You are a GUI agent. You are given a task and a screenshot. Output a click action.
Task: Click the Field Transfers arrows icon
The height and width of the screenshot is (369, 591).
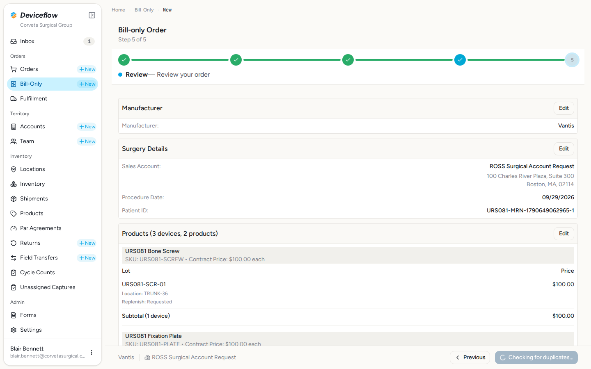pos(14,258)
